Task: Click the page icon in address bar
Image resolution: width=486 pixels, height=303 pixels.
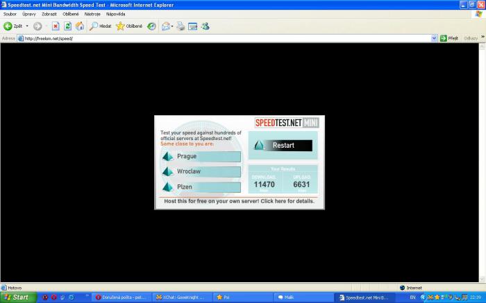Action: click(20, 38)
